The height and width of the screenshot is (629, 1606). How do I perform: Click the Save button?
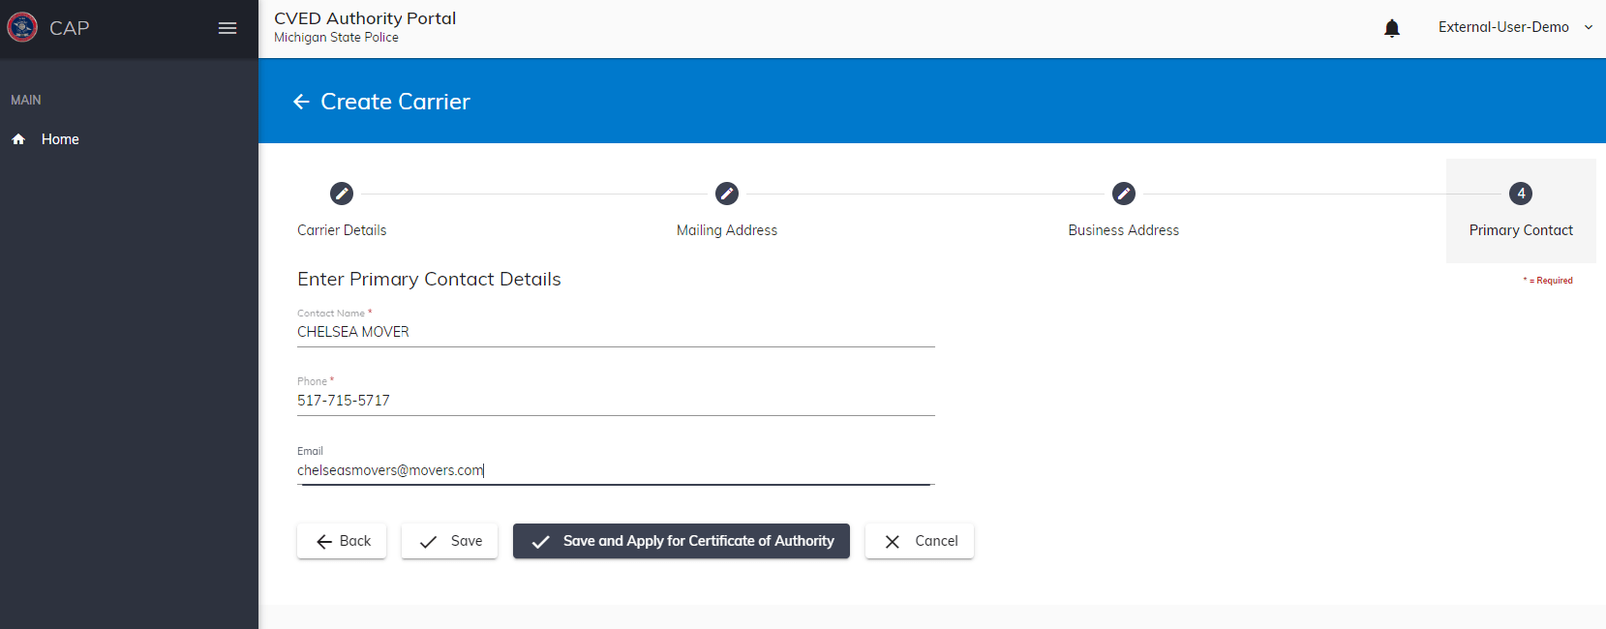click(x=449, y=541)
